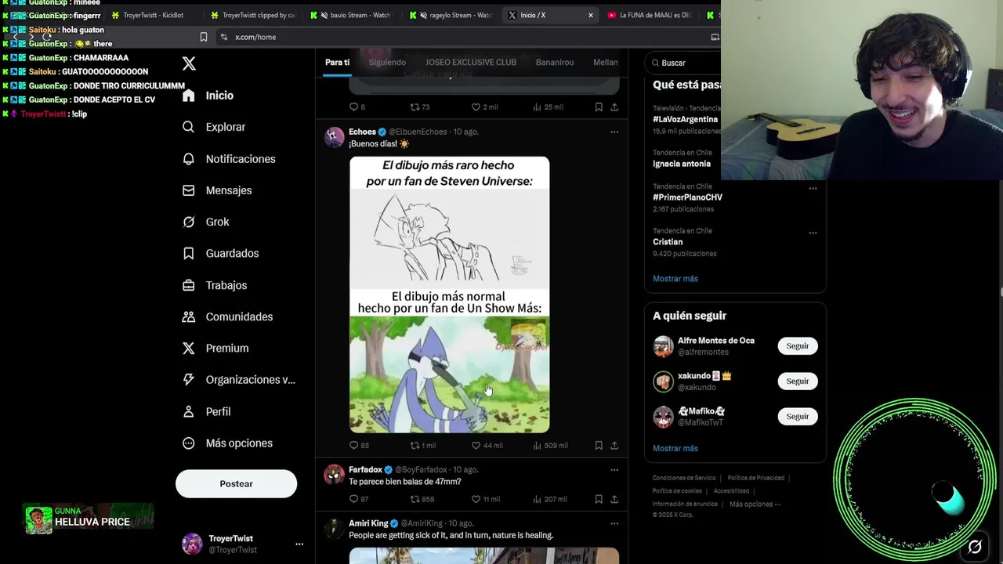
Task: Select the Para ti tab
Action: point(337,63)
